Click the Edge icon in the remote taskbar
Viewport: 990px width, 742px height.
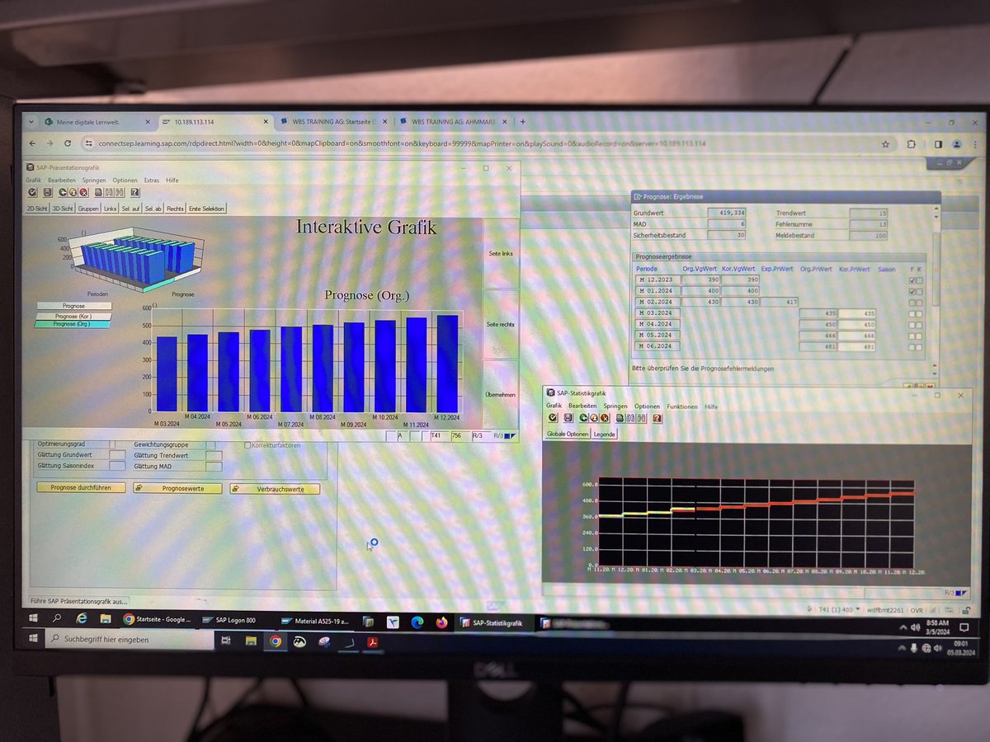[417, 622]
